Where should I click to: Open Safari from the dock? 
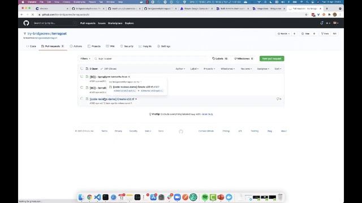(113, 197)
